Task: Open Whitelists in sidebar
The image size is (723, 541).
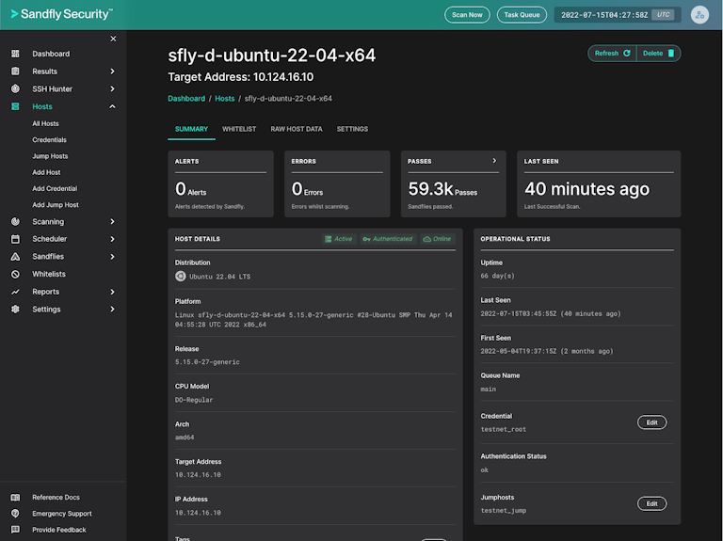Action: pos(49,274)
